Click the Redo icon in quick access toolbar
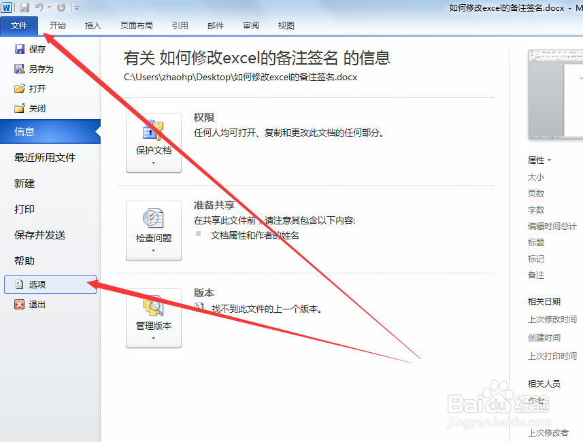The height and width of the screenshot is (442, 583). click(61, 7)
